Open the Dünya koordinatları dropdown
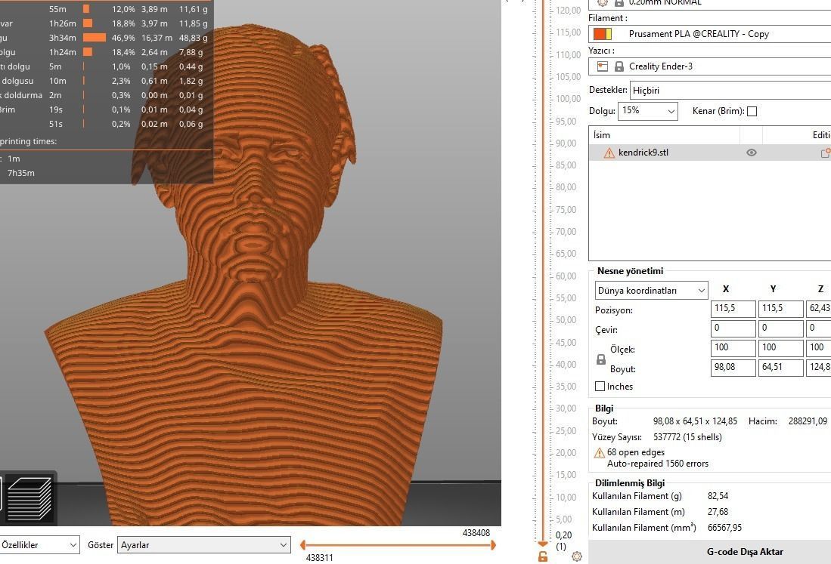The width and height of the screenshot is (831, 564). coord(651,291)
